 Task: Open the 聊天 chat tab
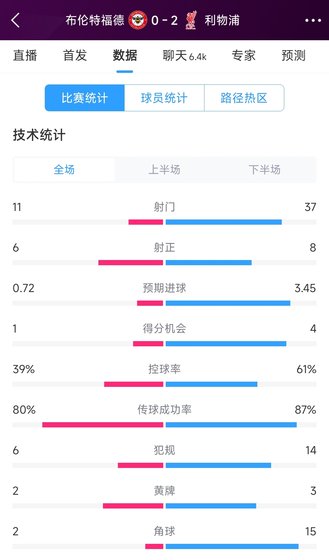pos(185,56)
